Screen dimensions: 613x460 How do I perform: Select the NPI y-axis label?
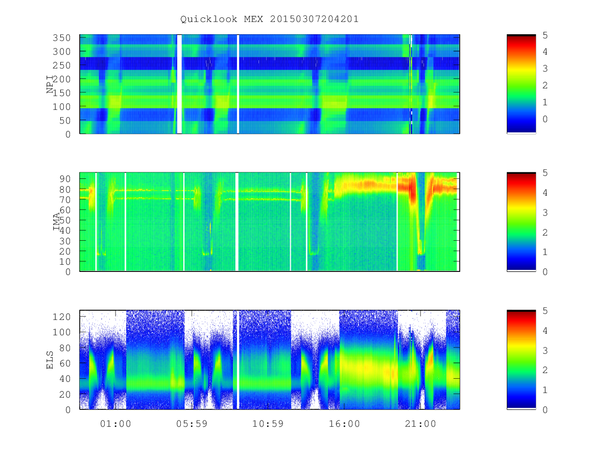(x=50, y=84)
